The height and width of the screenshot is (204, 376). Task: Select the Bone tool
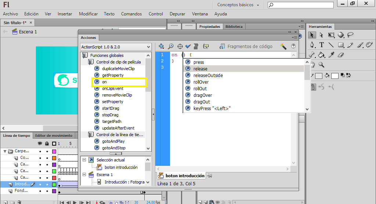pyautogui.click(x=312, y=55)
